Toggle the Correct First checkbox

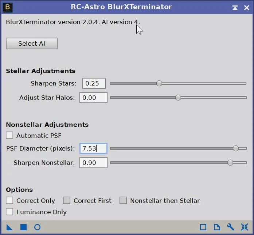67,200
